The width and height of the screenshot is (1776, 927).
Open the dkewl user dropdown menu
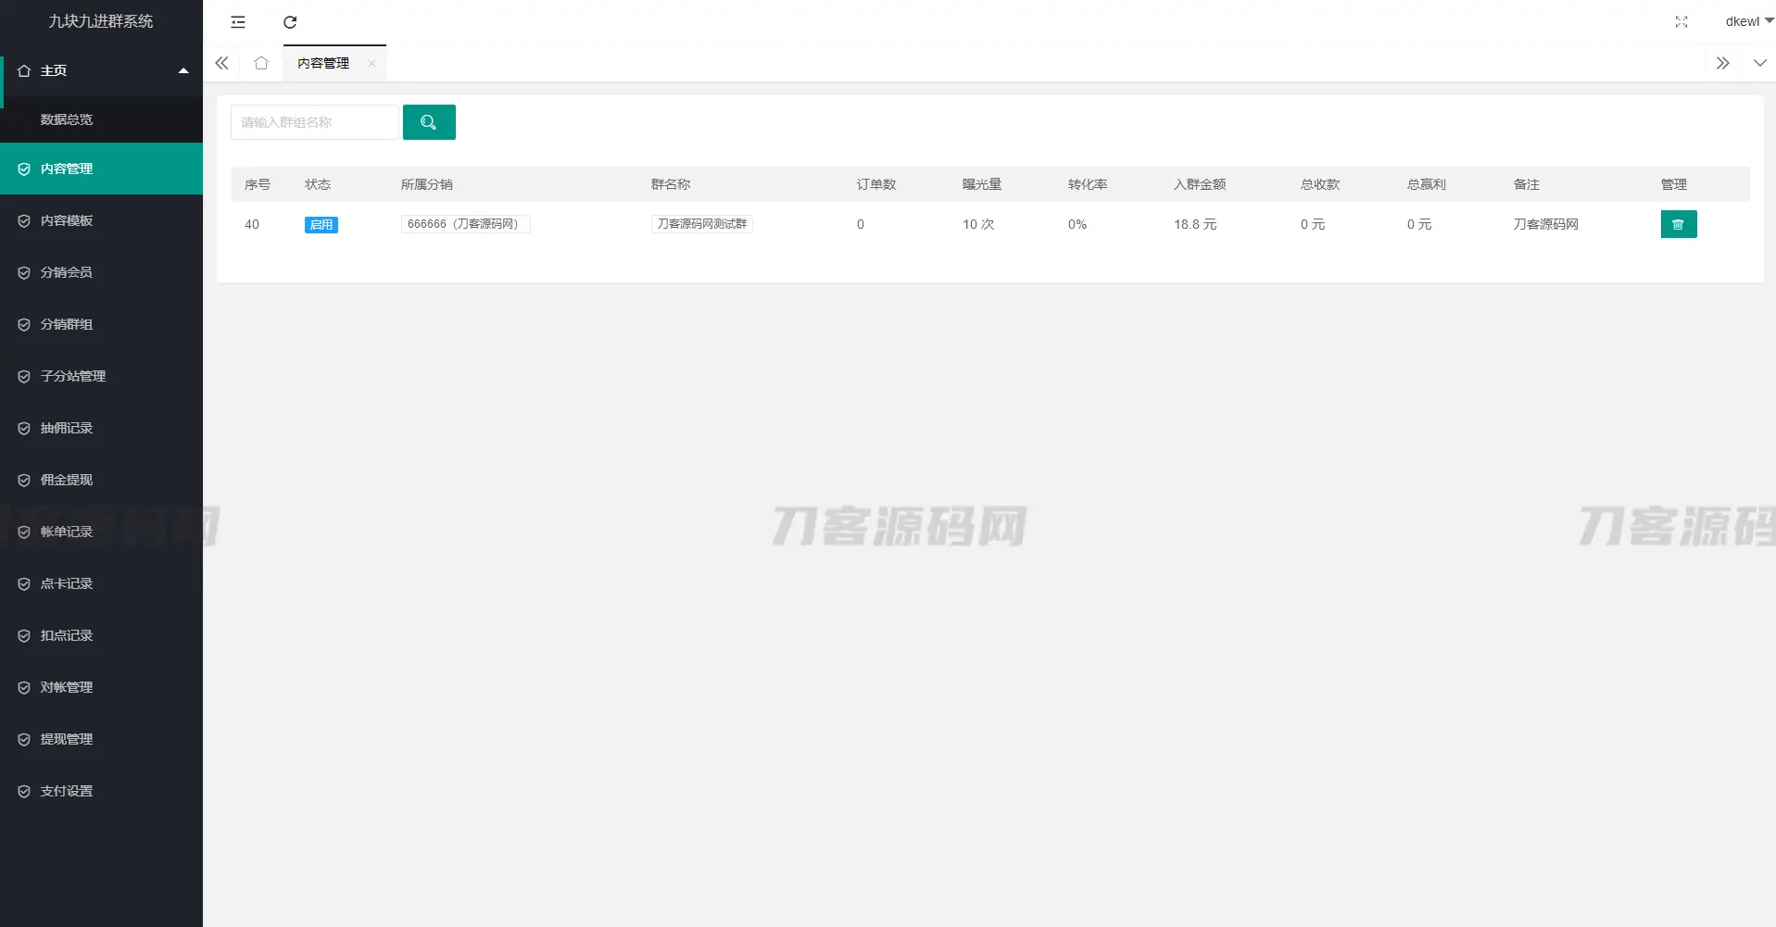1746,20
